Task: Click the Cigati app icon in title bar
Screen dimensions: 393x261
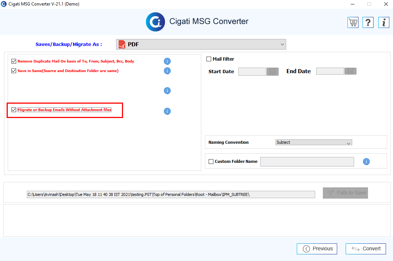Action: [x=4, y=4]
